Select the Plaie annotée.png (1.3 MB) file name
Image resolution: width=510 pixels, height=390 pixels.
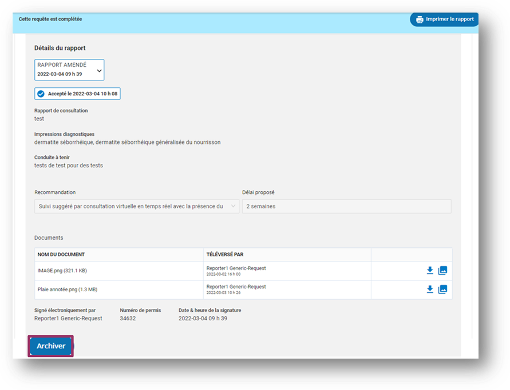[x=68, y=290]
